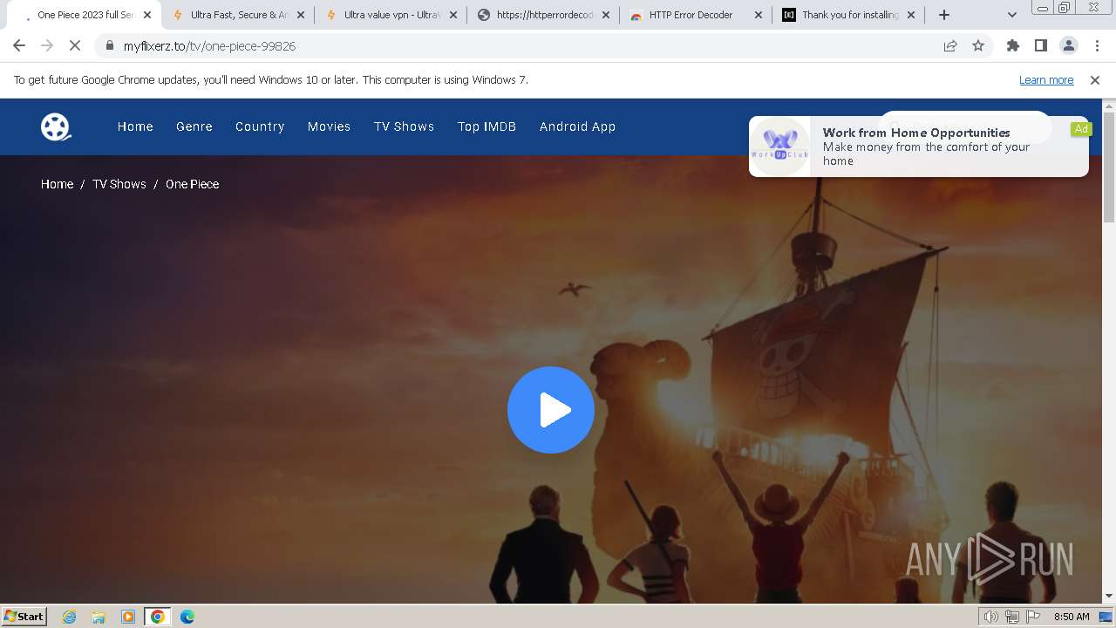Open the Extensions puzzle icon

(x=1012, y=45)
